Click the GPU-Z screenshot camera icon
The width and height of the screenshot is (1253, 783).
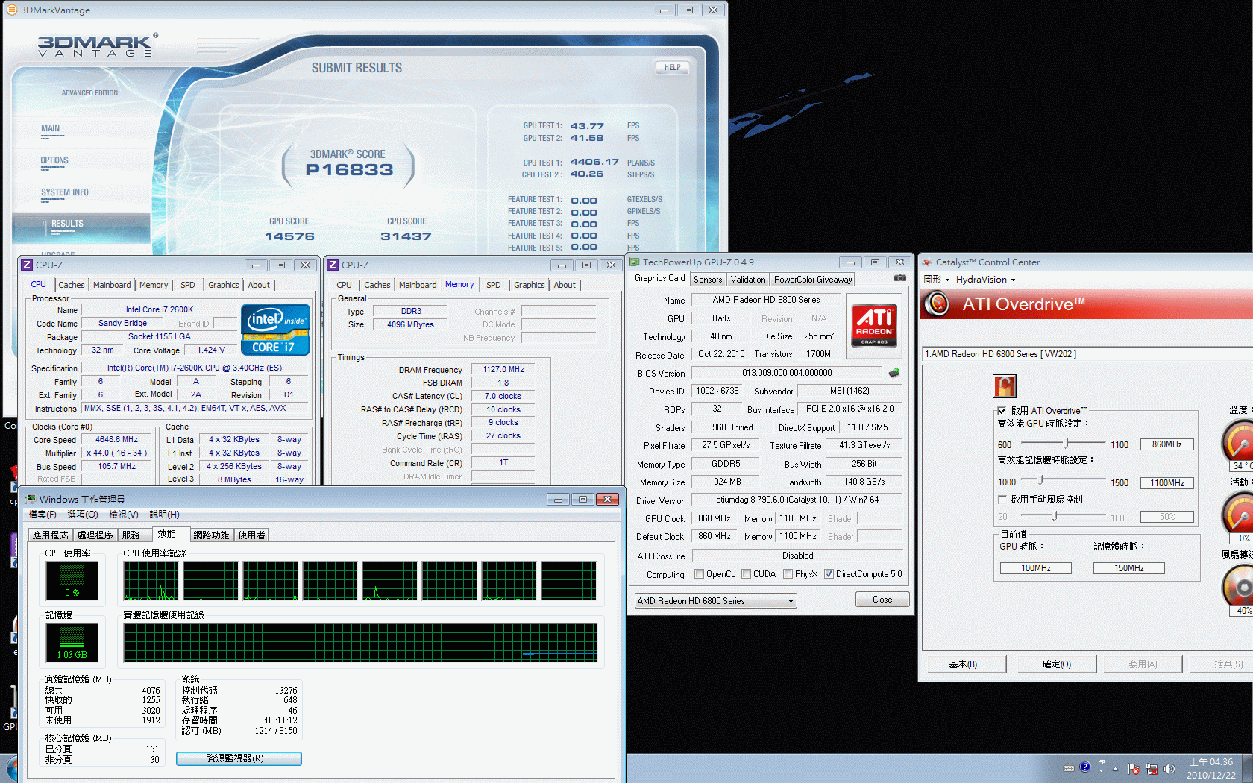[x=899, y=278]
